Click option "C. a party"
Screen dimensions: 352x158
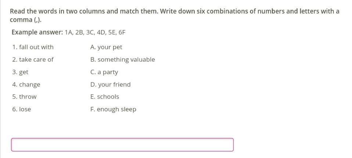point(104,72)
